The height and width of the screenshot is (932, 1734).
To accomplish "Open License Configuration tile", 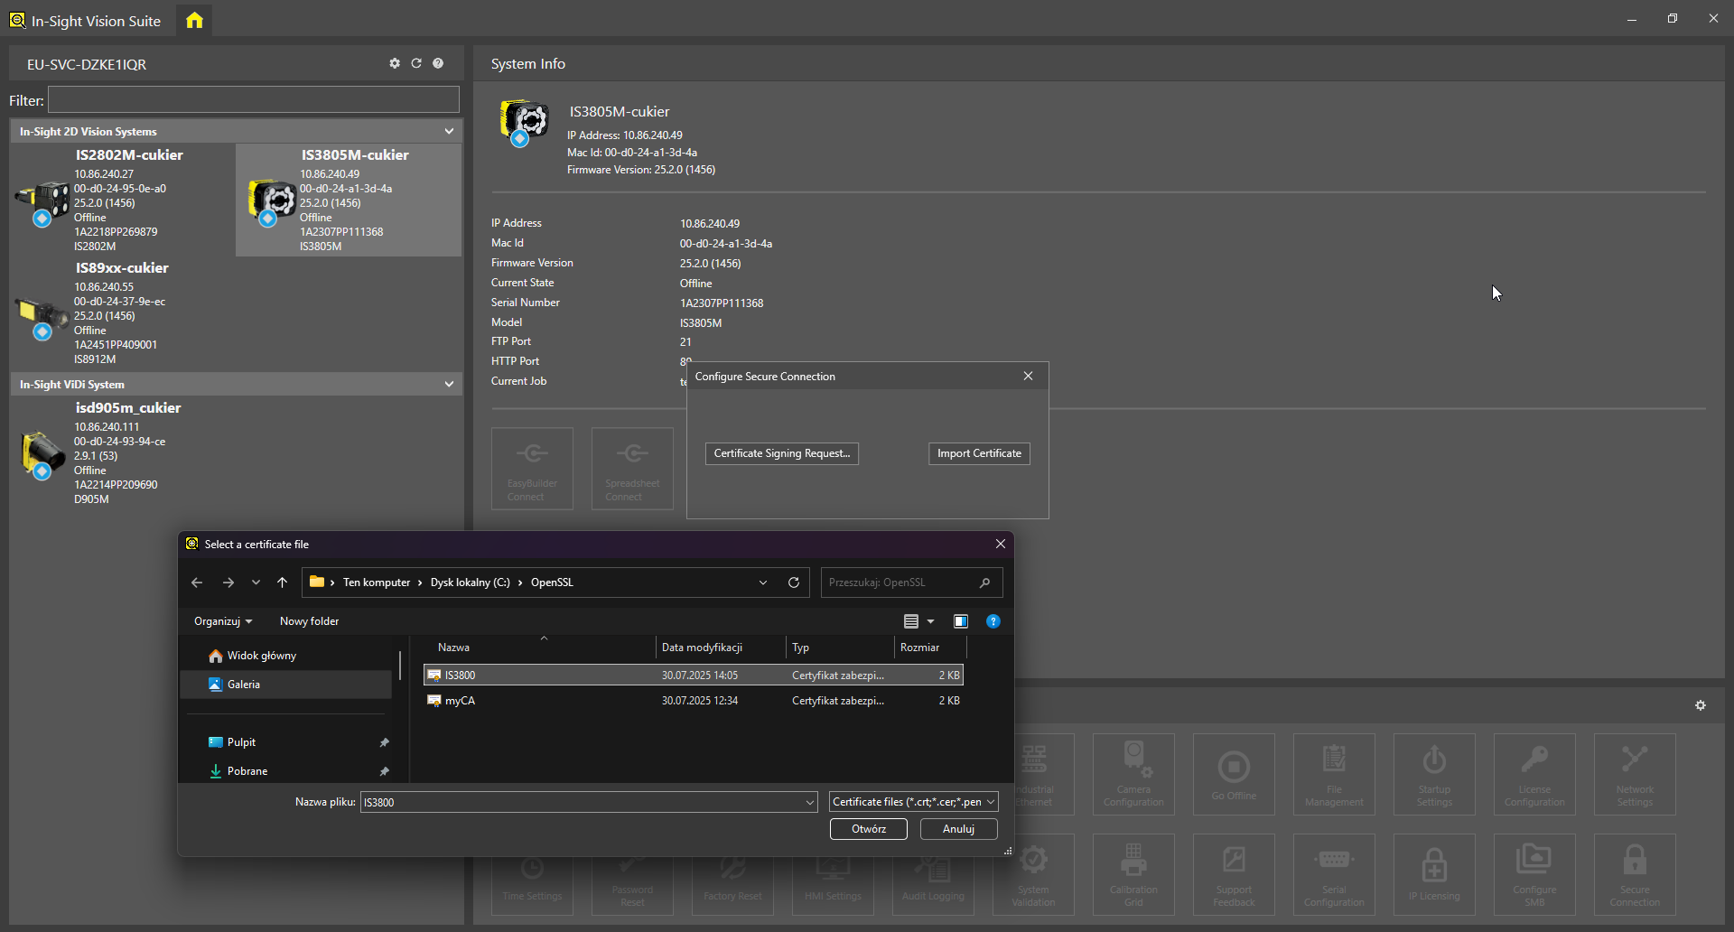I will coord(1534,774).
